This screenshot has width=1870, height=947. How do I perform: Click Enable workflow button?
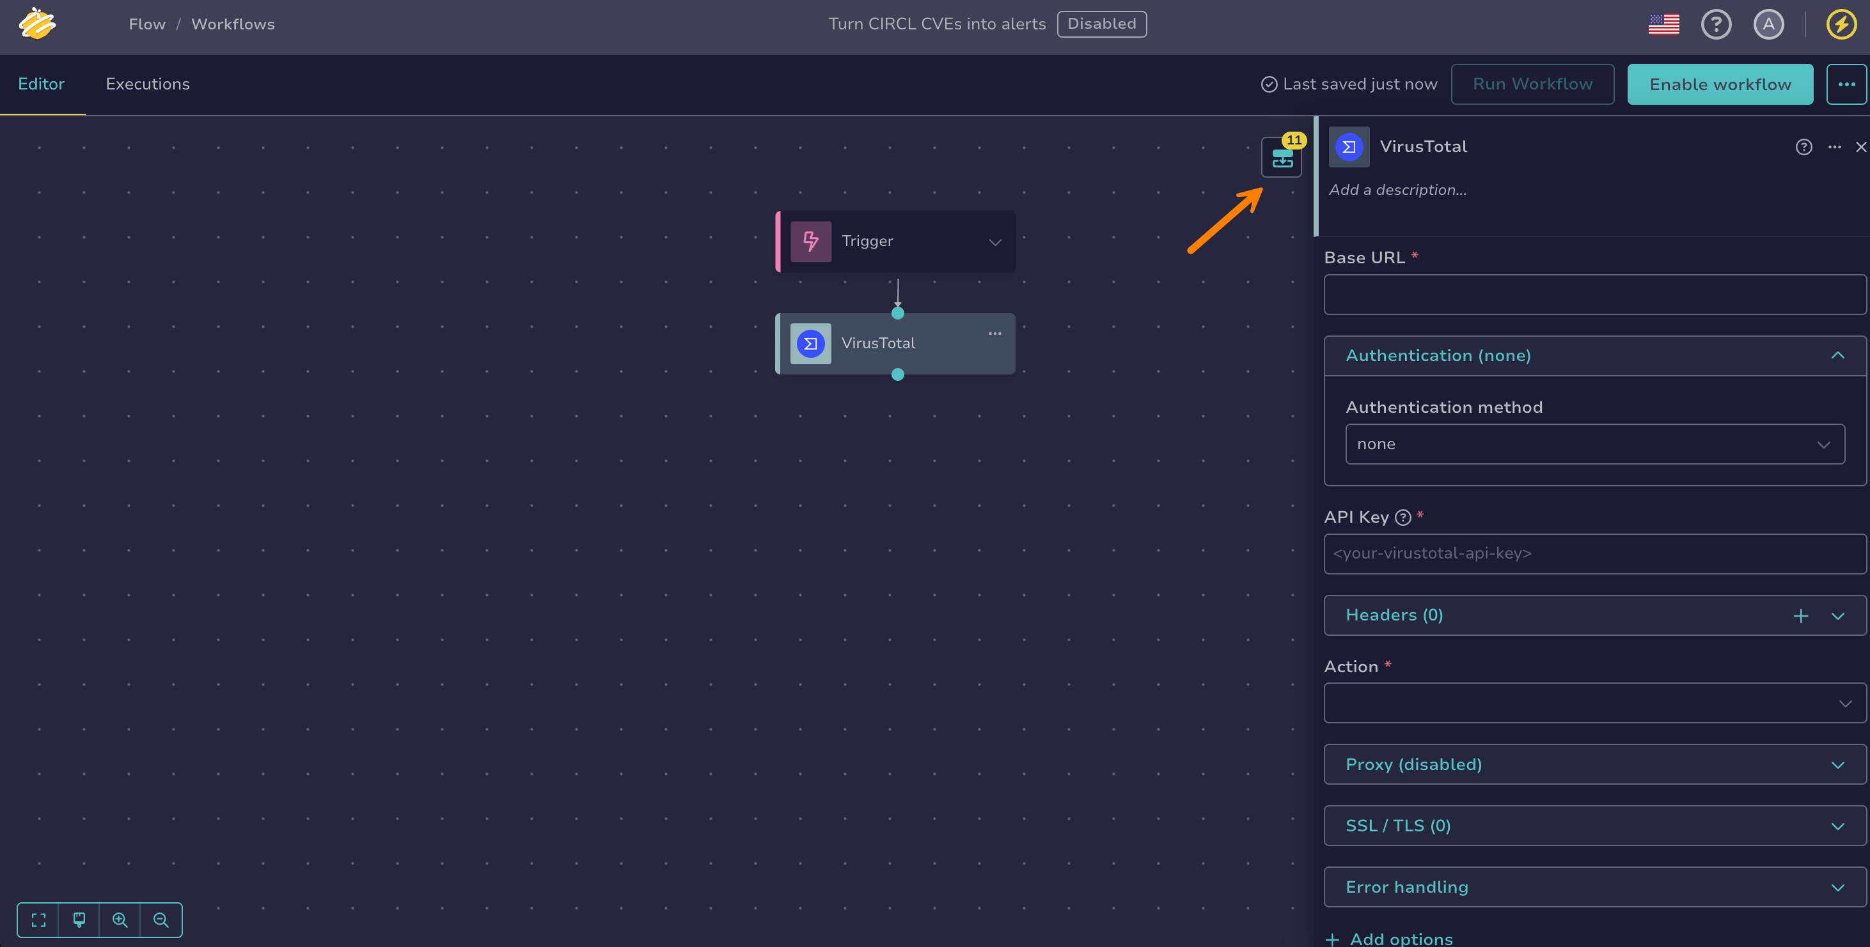coord(1719,84)
